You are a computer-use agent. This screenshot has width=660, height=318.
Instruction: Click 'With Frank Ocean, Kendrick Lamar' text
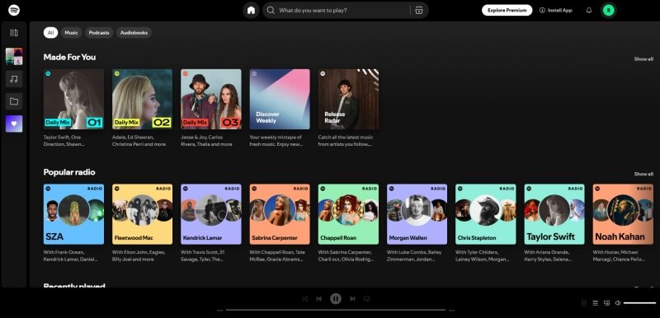pos(70,256)
